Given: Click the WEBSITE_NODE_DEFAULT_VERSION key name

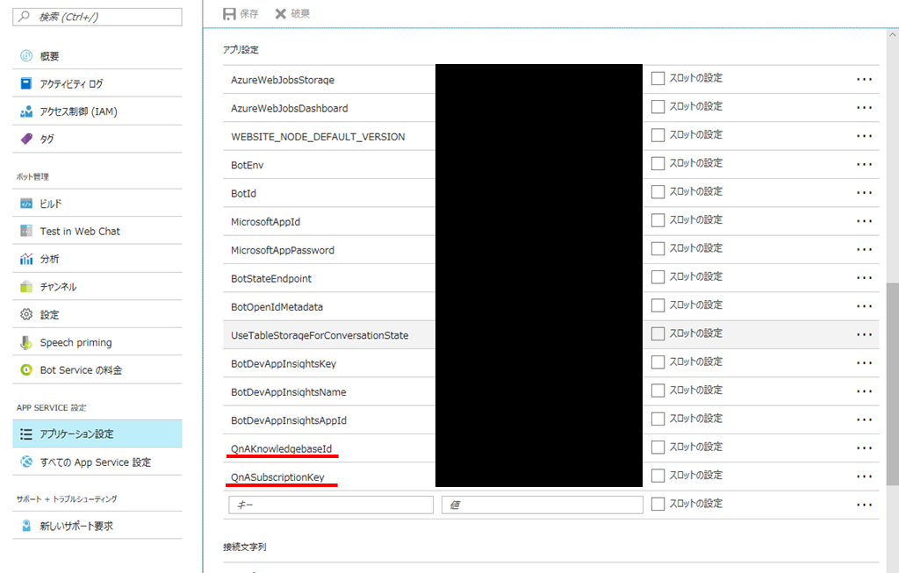Looking at the screenshot, I should click(x=318, y=136).
